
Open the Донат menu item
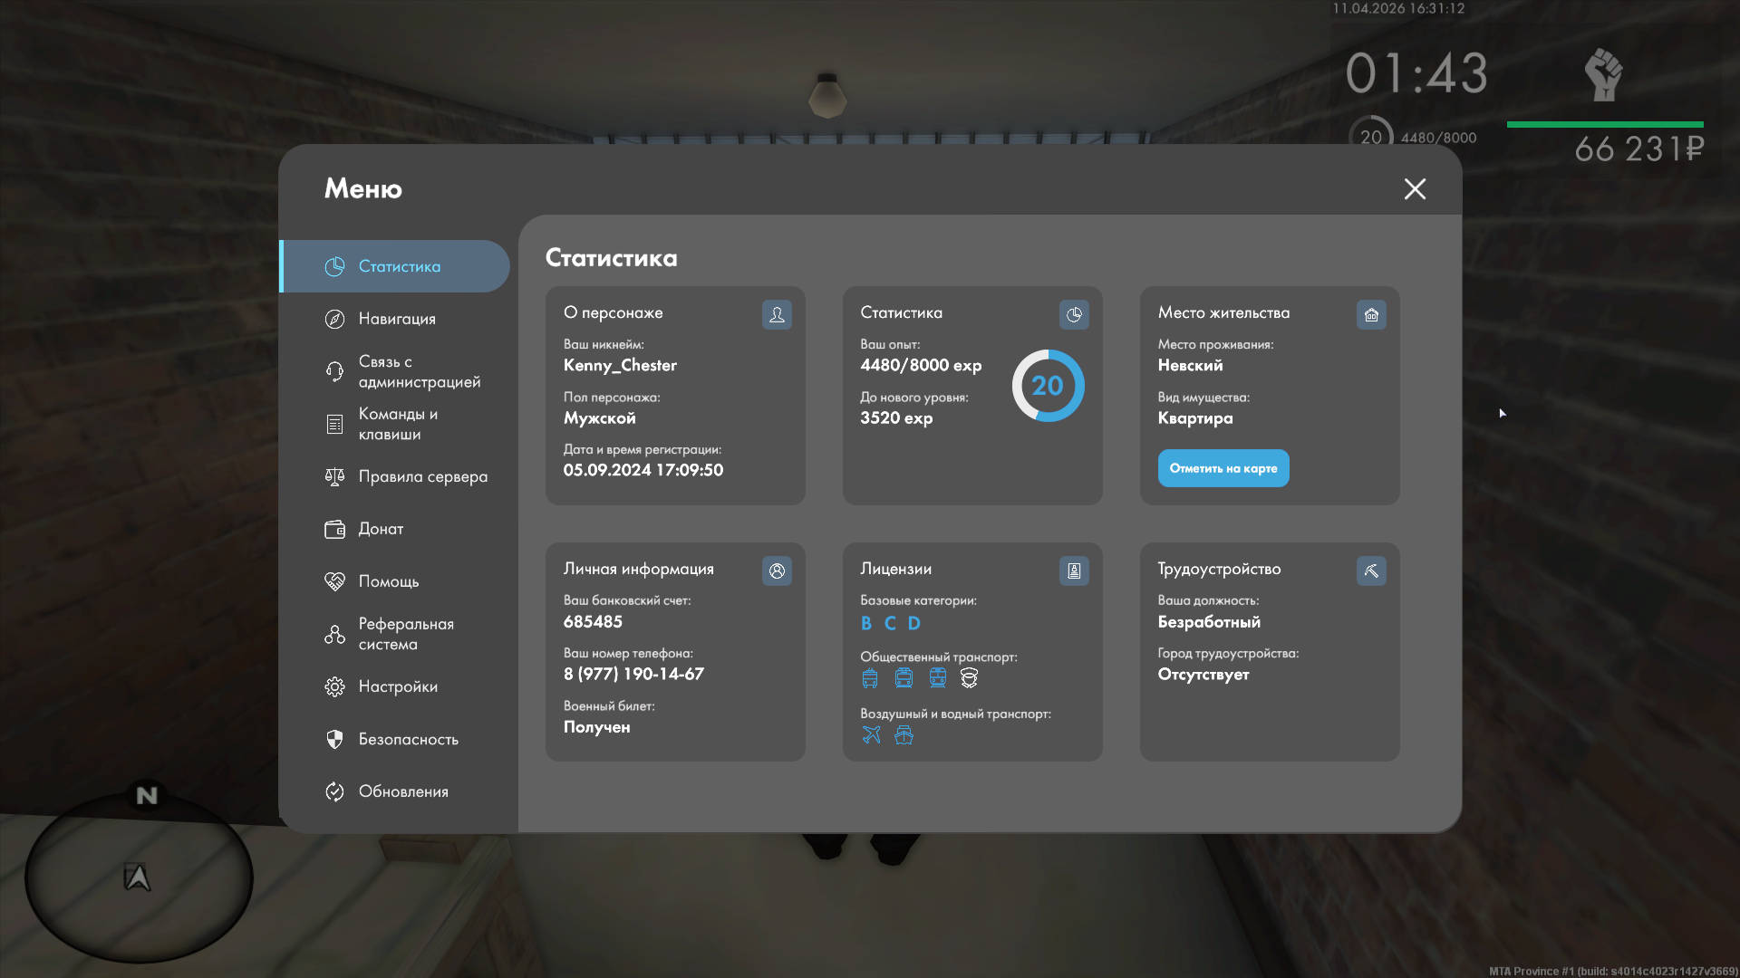(380, 529)
